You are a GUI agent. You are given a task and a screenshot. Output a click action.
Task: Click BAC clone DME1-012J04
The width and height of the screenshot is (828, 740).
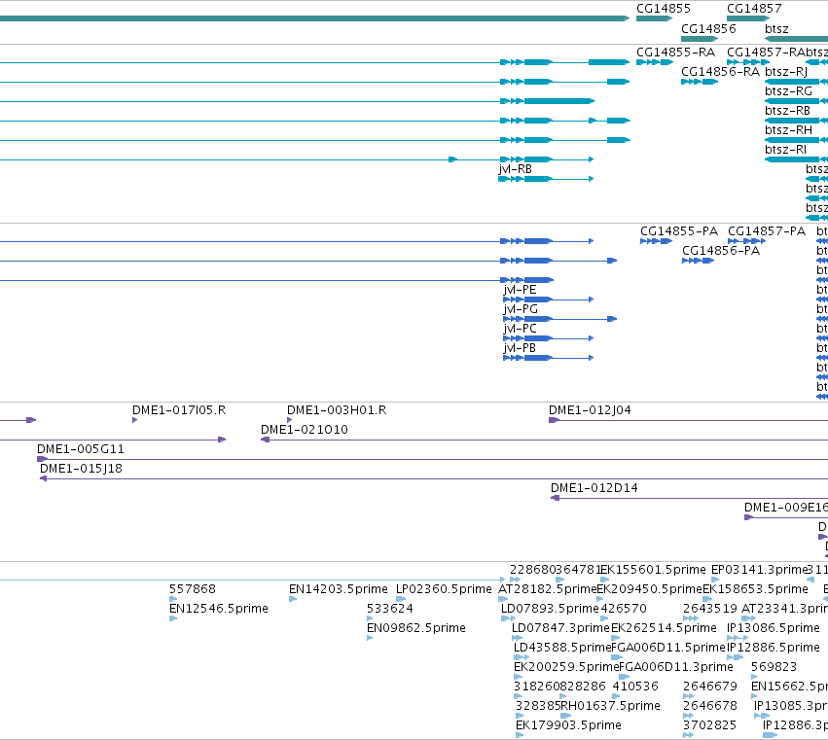[x=689, y=421]
